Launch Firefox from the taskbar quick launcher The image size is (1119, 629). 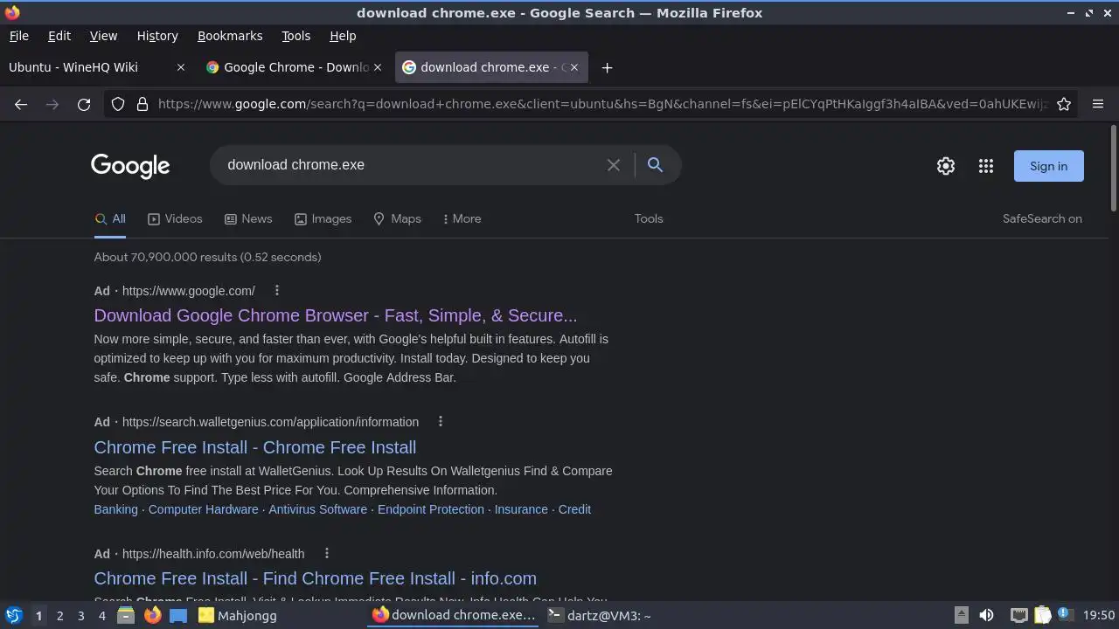(x=152, y=615)
